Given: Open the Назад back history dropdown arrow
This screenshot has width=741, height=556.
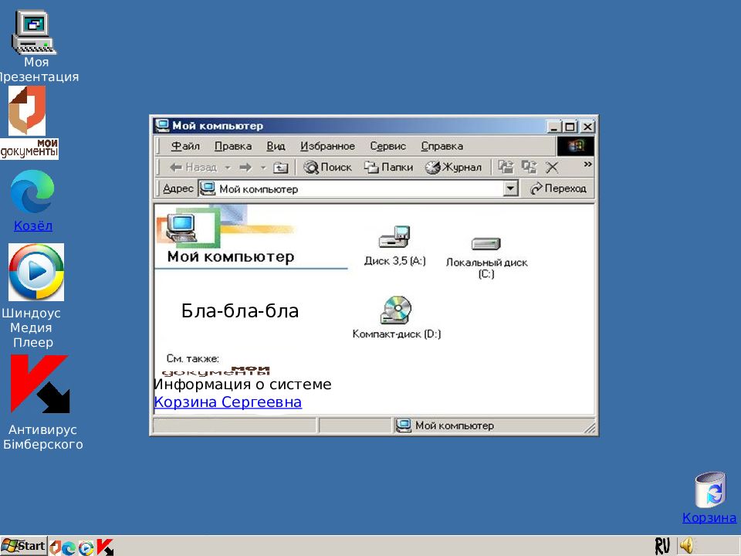Looking at the screenshot, I should [x=227, y=168].
